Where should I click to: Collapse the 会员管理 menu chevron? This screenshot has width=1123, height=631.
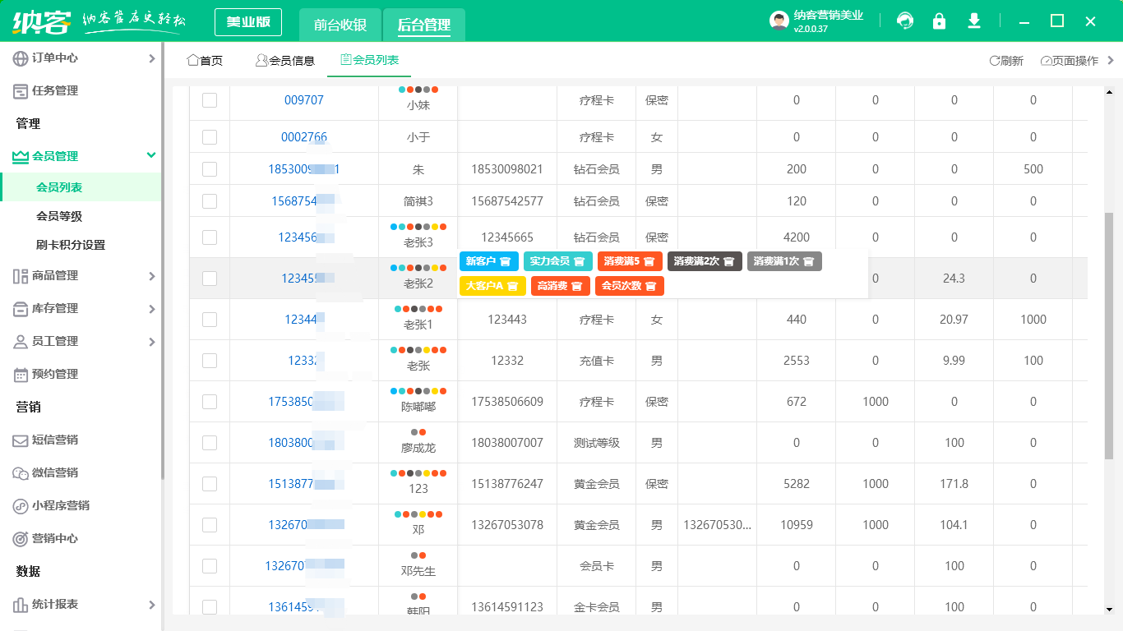tap(151, 155)
